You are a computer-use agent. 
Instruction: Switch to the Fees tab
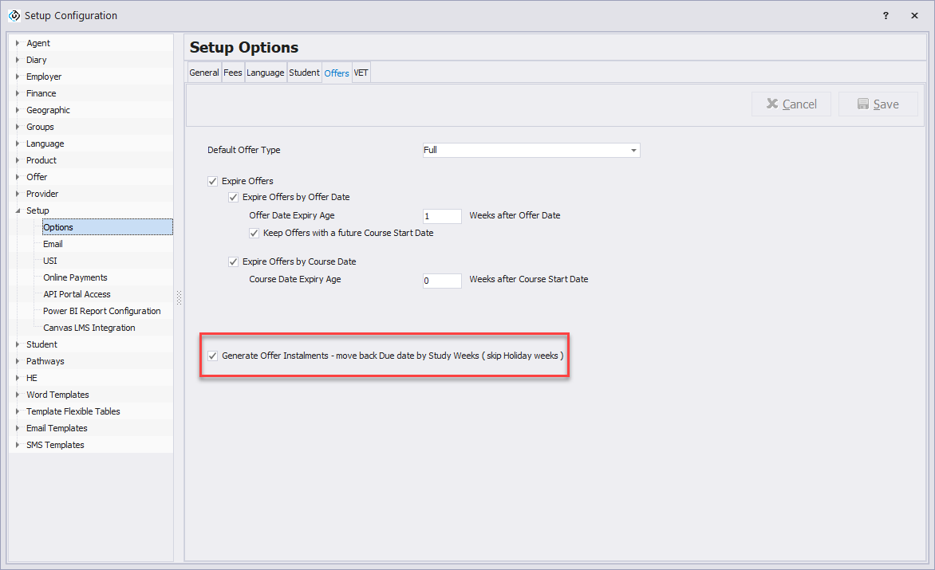click(233, 73)
